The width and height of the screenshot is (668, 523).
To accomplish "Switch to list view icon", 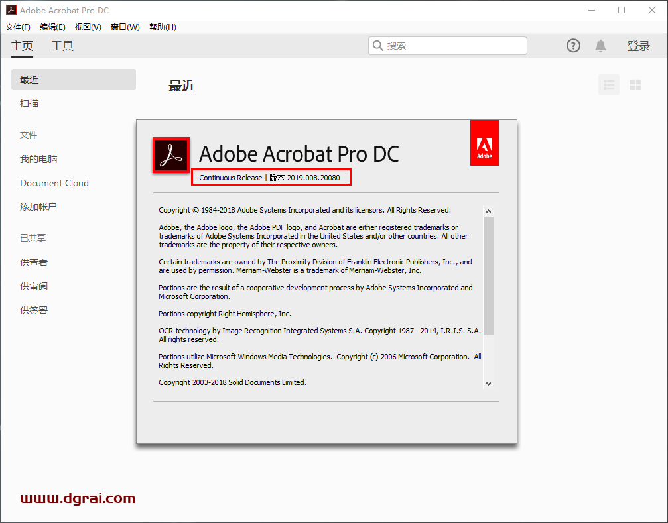I will pos(609,85).
